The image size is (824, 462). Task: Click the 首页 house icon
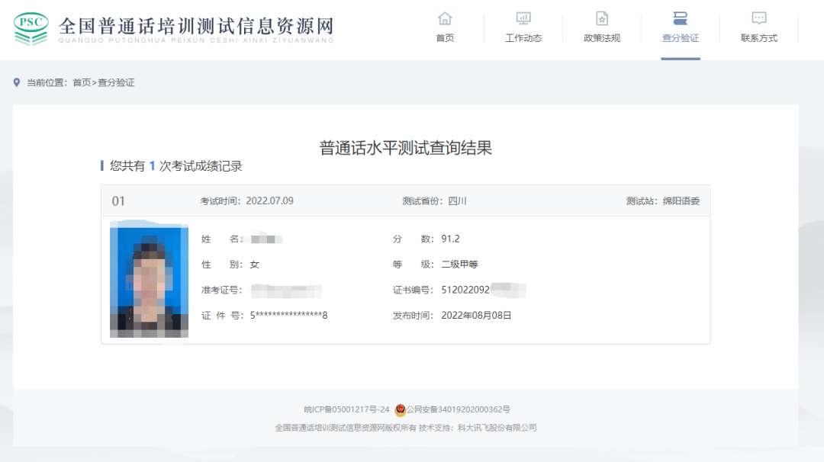pos(445,18)
